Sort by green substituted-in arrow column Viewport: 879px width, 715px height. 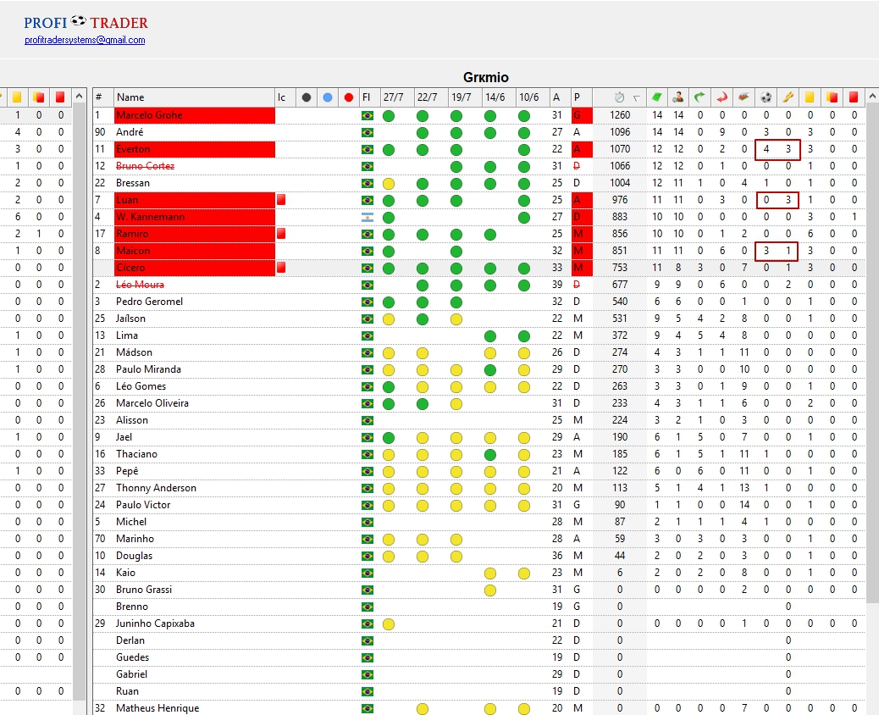pos(699,97)
